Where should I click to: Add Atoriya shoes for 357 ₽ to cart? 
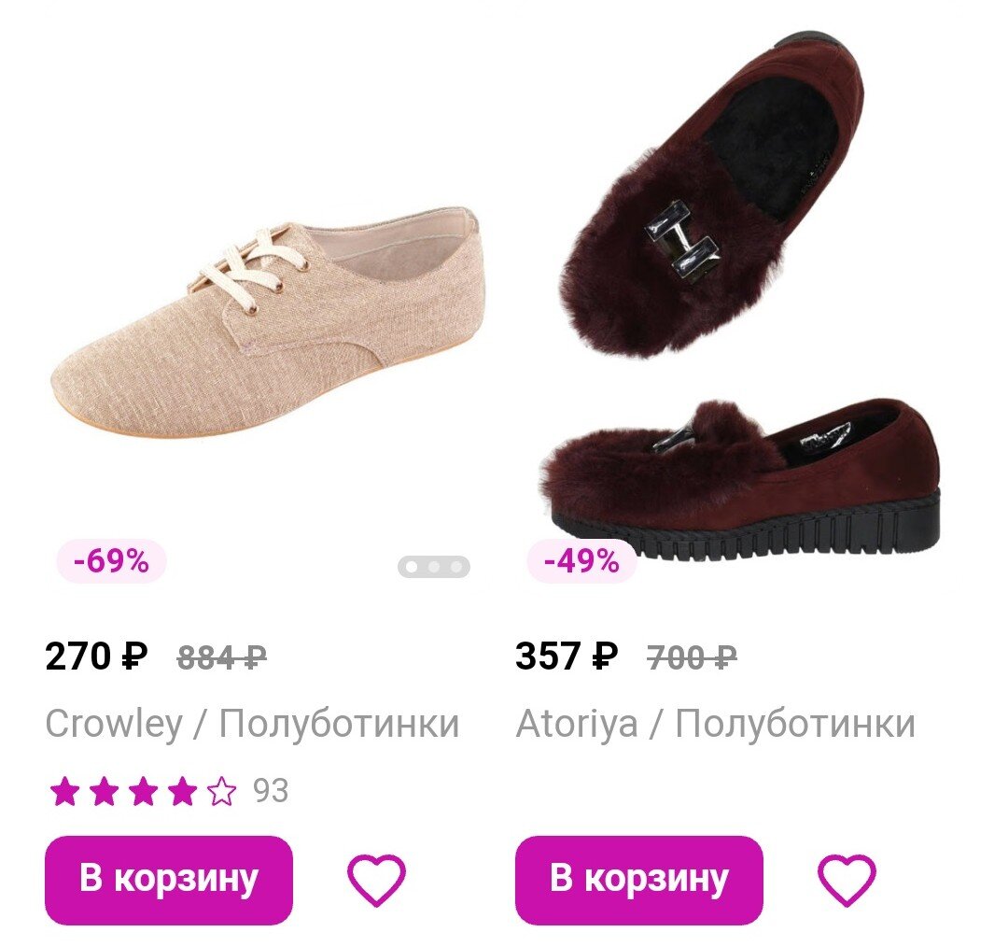(639, 880)
